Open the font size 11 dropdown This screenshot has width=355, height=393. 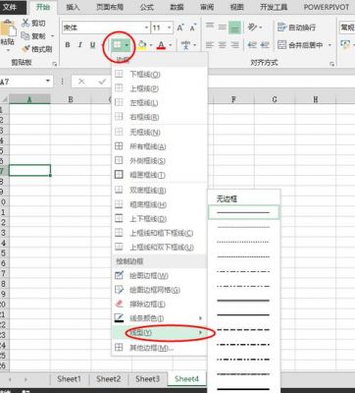[169, 28]
